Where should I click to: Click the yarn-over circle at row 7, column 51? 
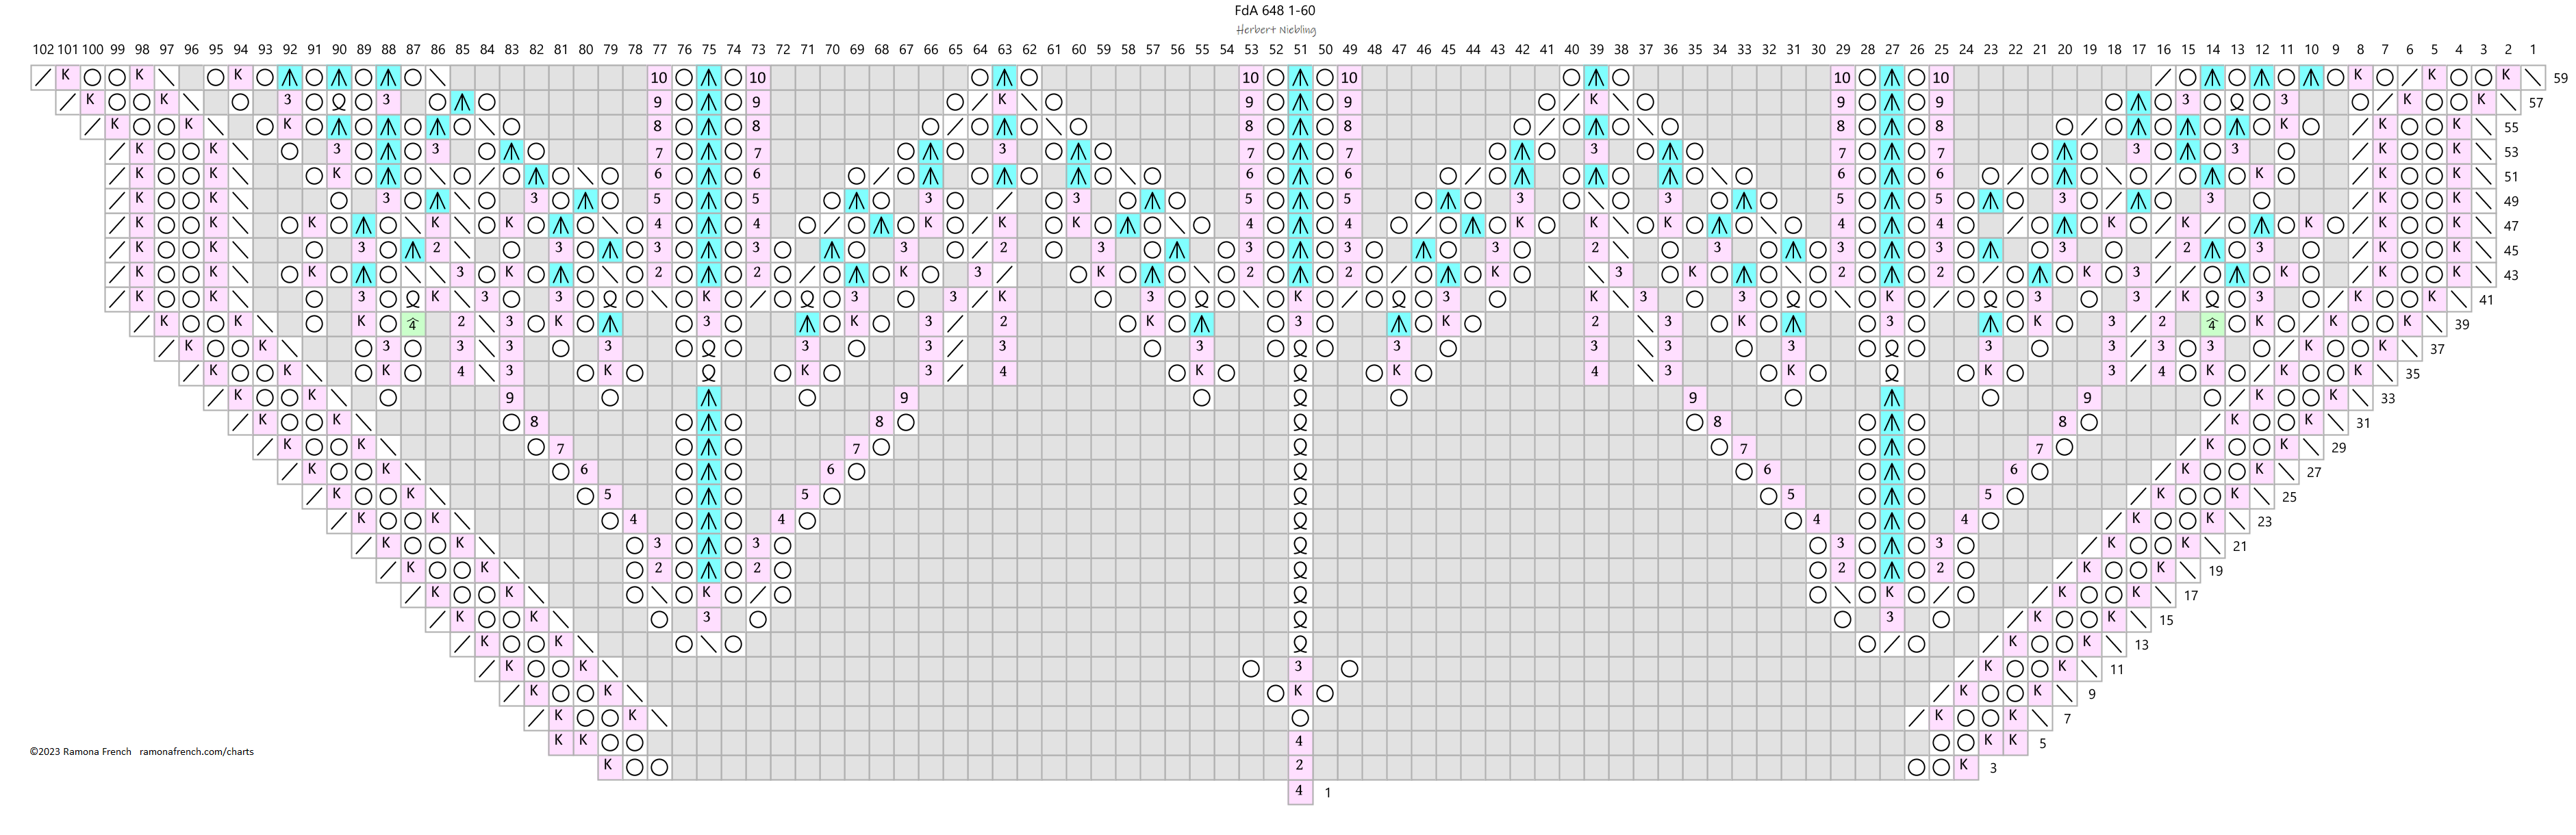click(1300, 717)
